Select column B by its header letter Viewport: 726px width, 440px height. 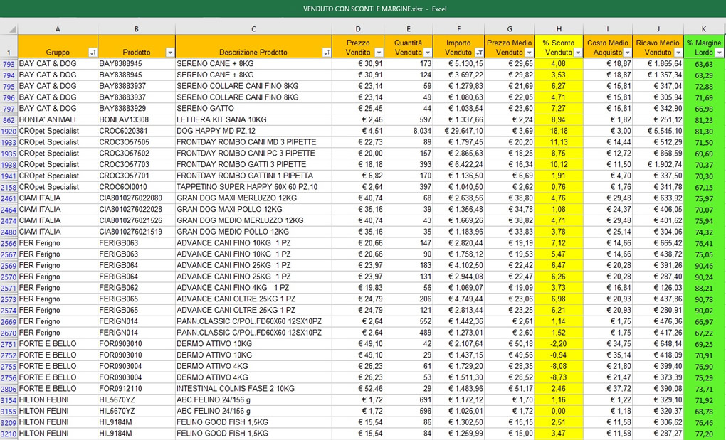(x=137, y=29)
